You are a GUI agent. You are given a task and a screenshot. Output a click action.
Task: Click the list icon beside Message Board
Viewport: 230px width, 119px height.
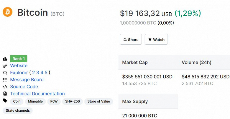click(5, 80)
